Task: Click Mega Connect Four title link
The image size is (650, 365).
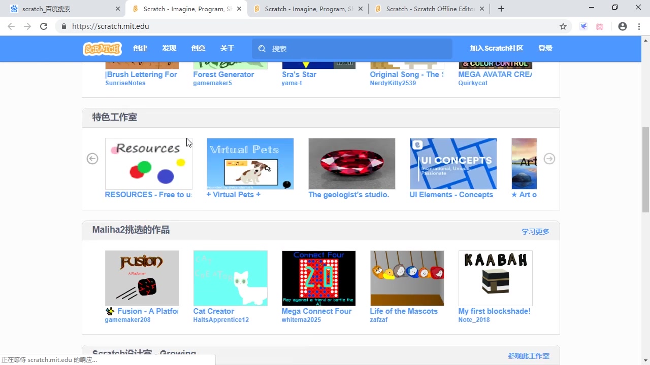Action: 317,311
